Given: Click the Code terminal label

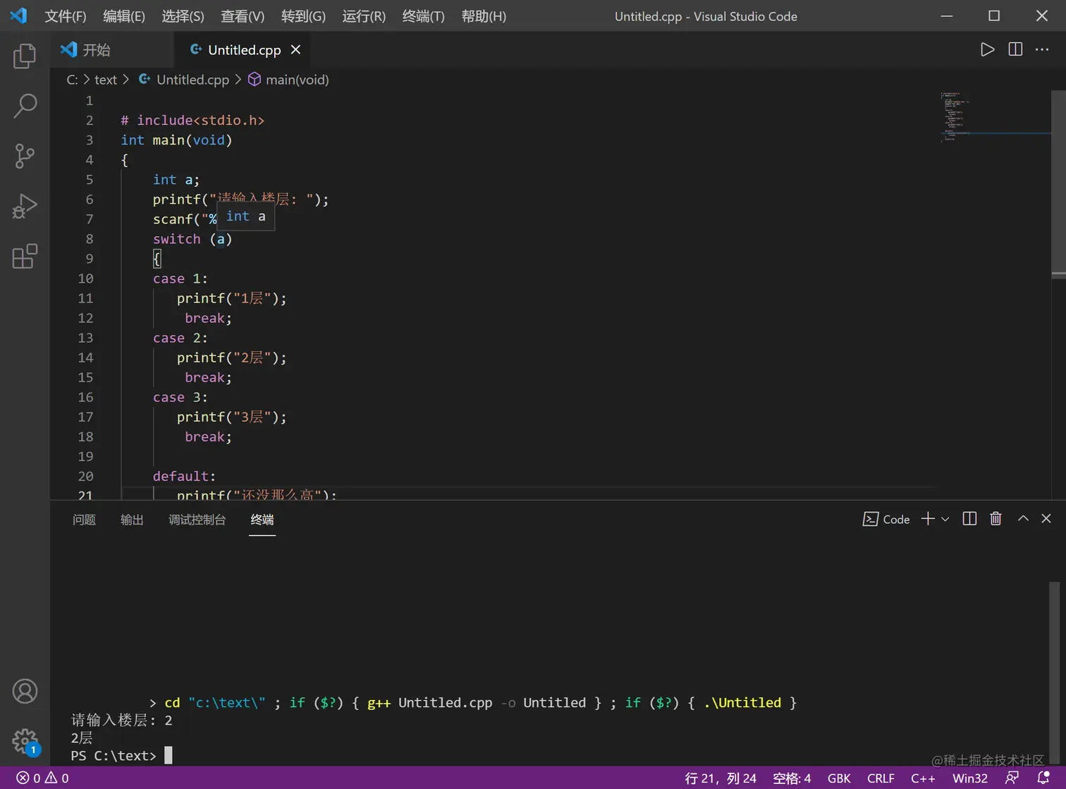Looking at the screenshot, I should point(886,519).
